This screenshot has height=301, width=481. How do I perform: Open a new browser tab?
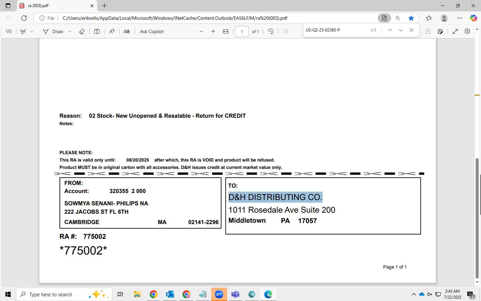(104, 6)
